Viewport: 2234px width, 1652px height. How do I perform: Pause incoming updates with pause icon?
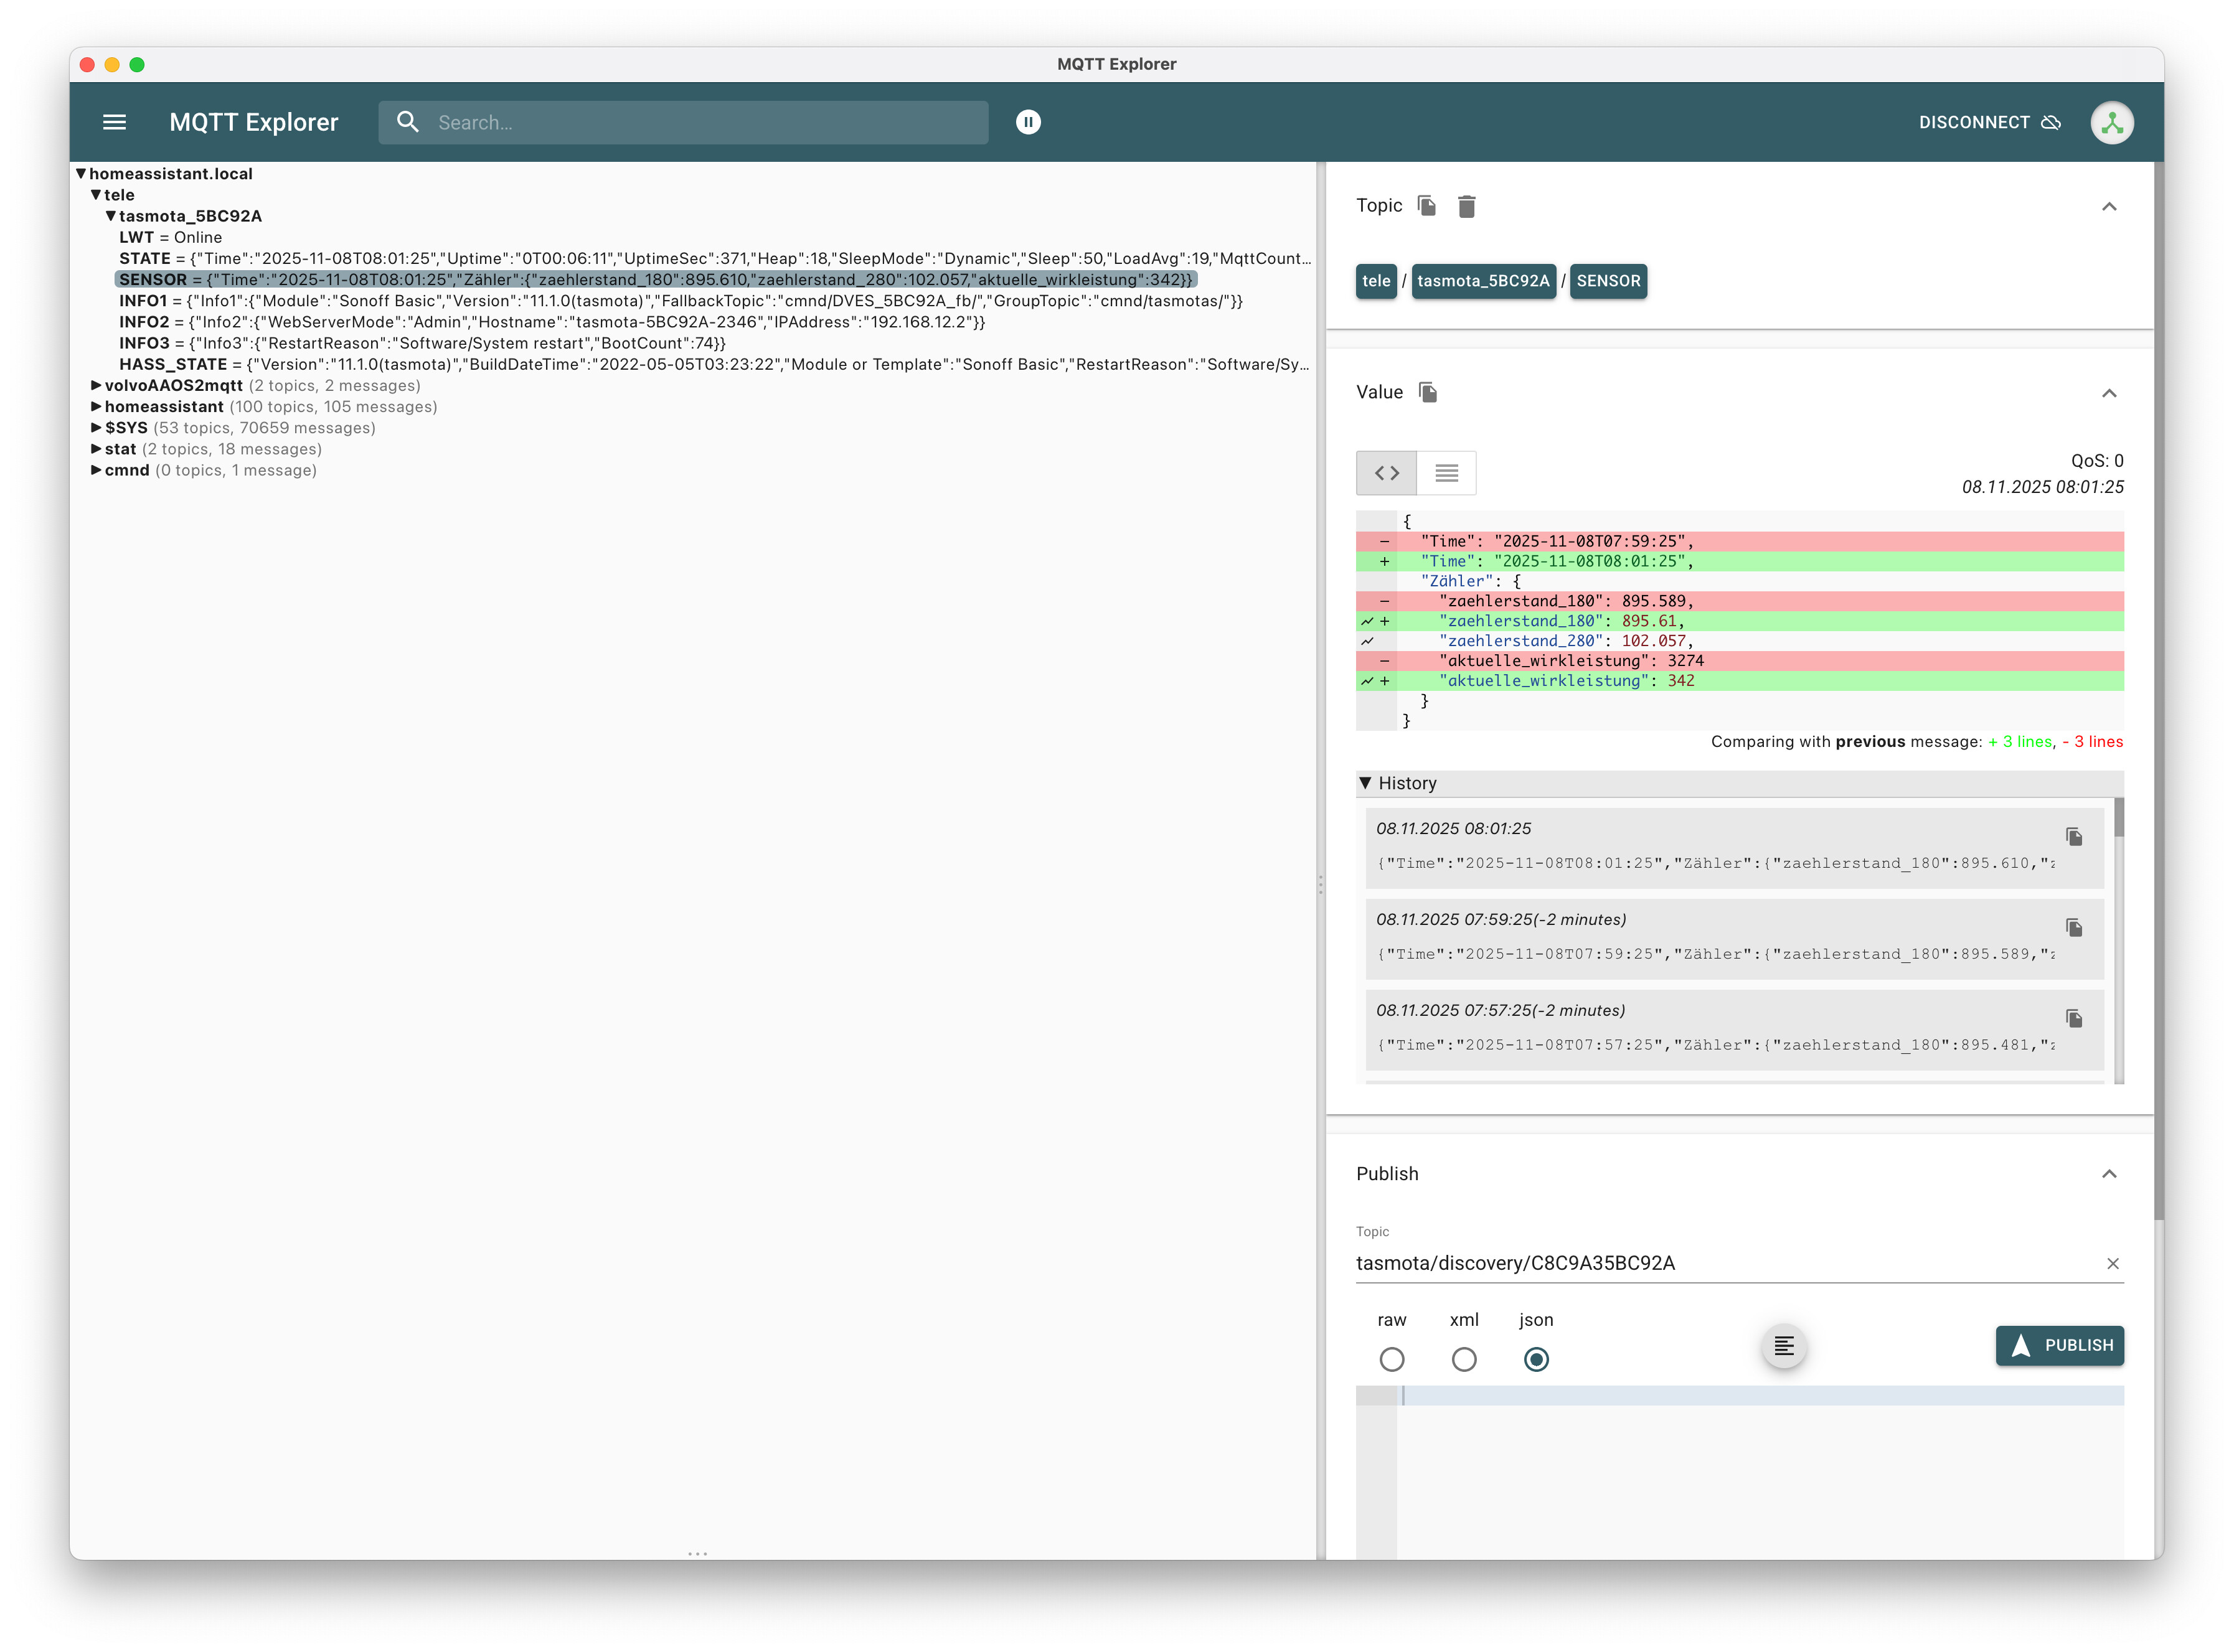[1028, 122]
